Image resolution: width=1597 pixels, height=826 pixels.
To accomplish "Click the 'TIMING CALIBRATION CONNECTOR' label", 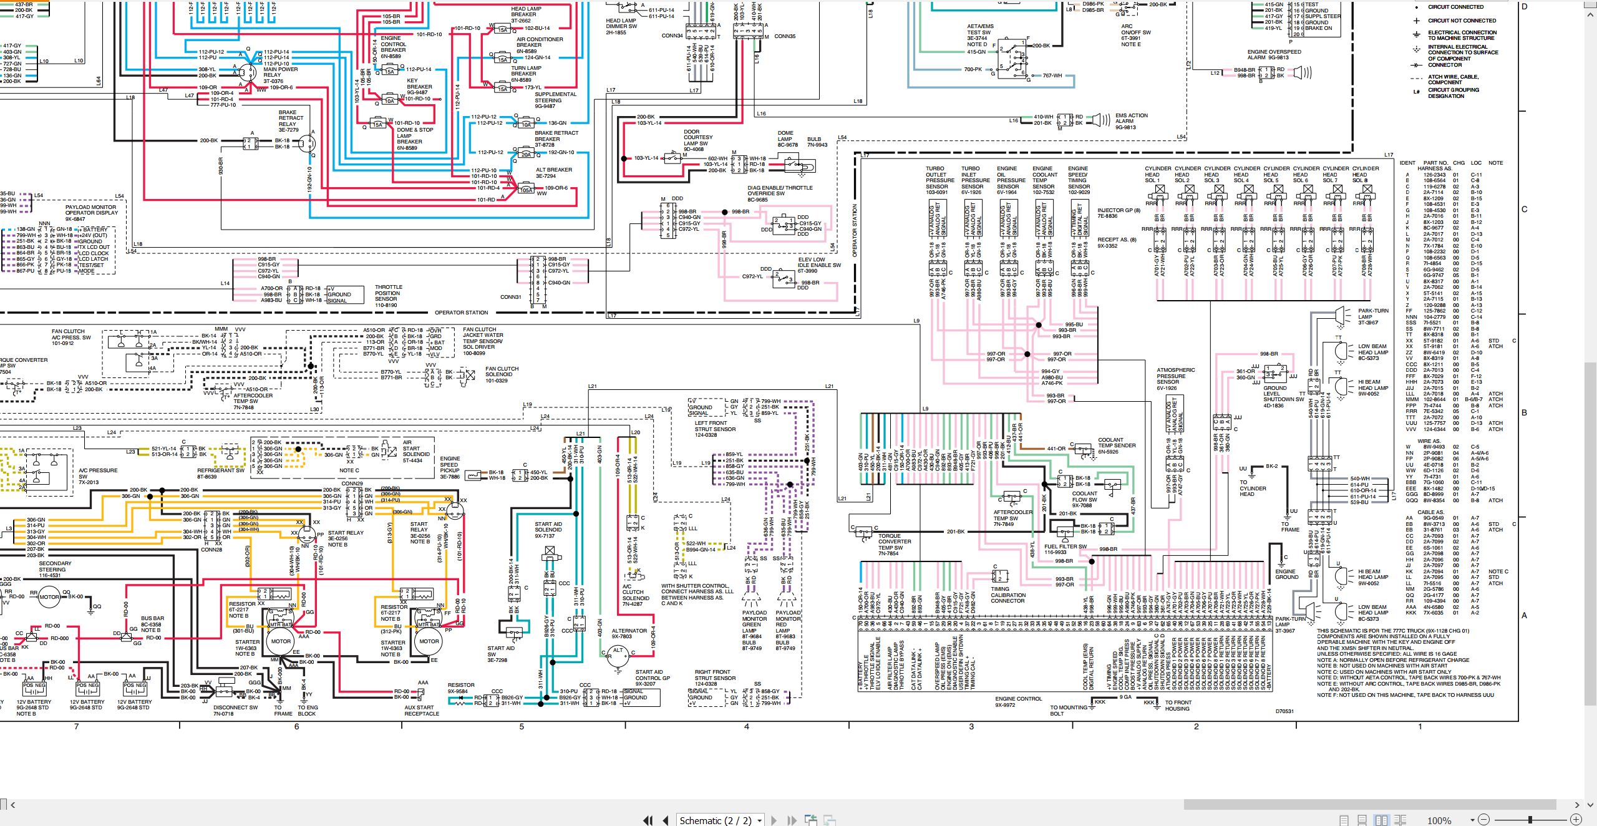I will [1007, 595].
